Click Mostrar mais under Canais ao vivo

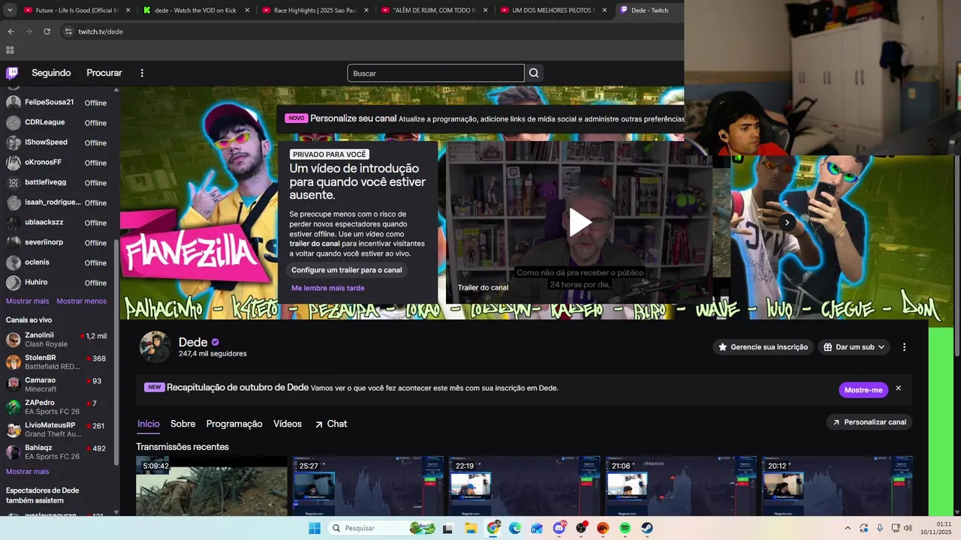pyautogui.click(x=28, y=472)
